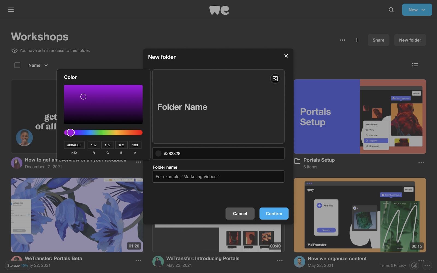Image resolution: width=437 pixels, height=273 pixels.
Task: Click the image upload icon in folder preview
Action: click(x=275, y=79)
